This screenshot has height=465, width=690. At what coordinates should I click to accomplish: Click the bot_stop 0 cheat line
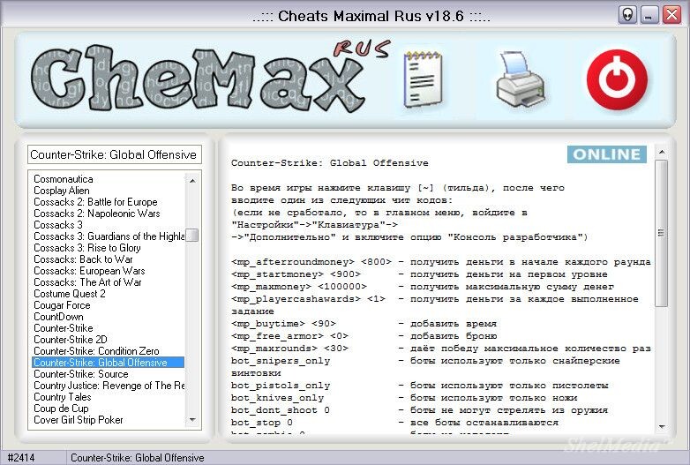click(x=394, y=422)
